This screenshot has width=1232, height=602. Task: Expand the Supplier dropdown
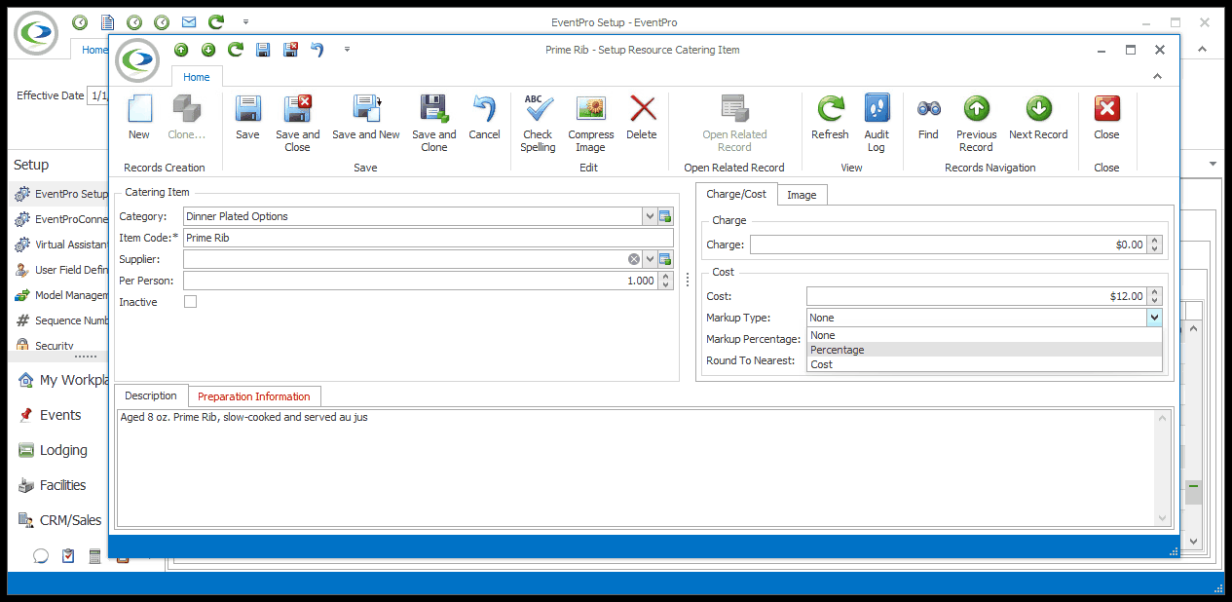[650, 259]
